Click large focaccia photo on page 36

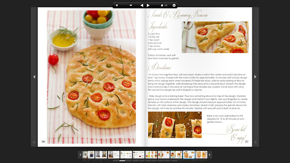pyautogui.click(x=92, y=77)
